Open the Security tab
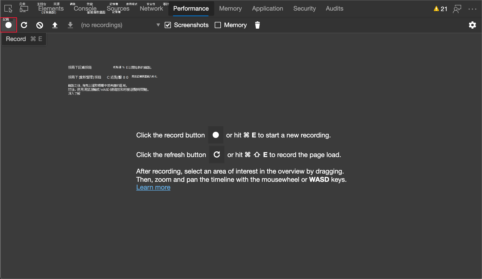Viewport: 482px width, 279px height. [x=304, y=9]
